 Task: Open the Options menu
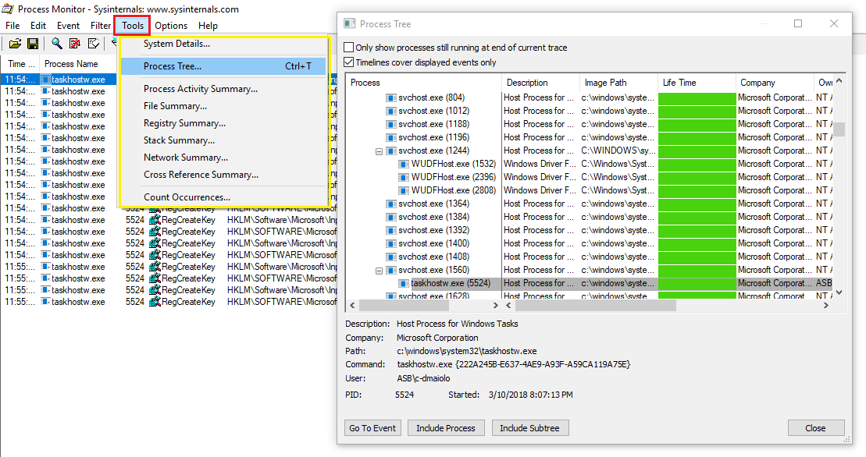click(171, 26)
